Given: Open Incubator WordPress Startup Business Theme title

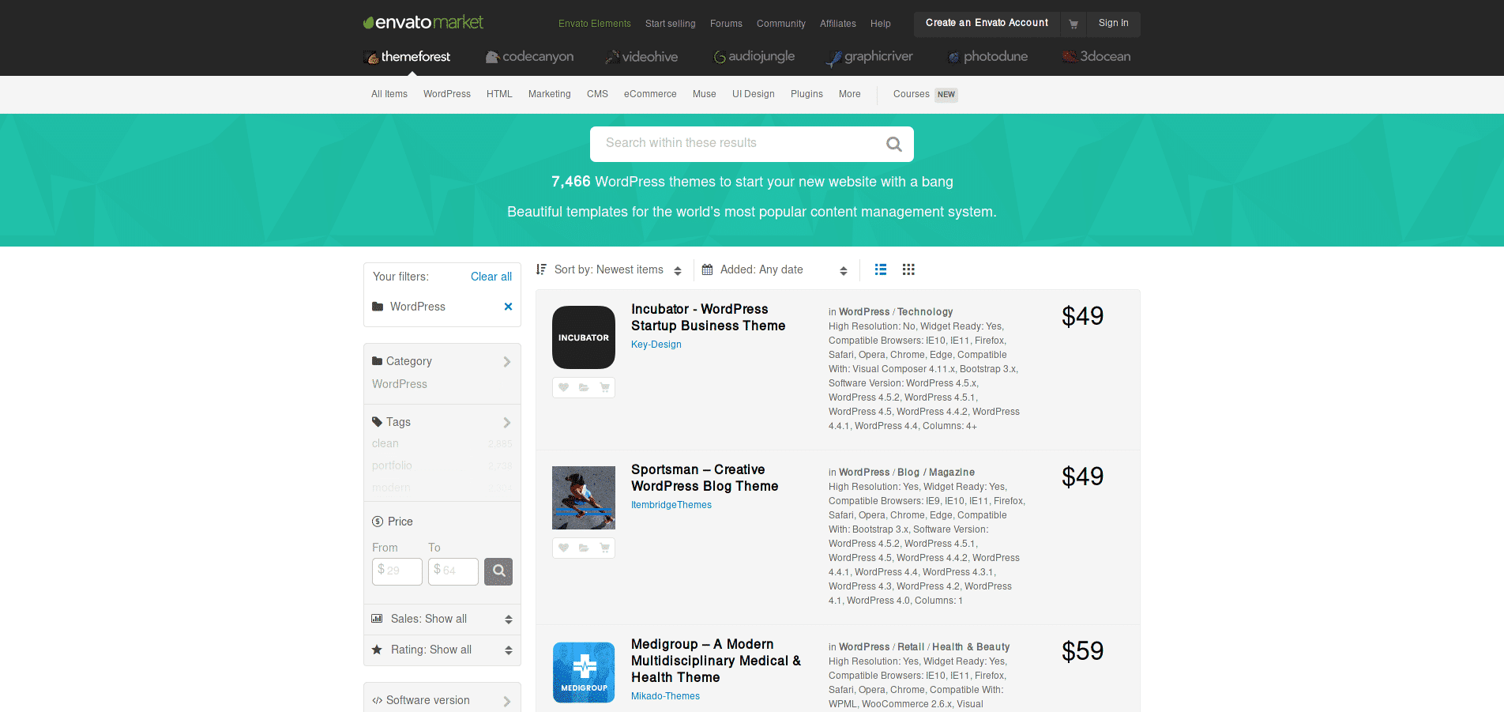Looking at the screenshot, I should (x=709, y=318).
